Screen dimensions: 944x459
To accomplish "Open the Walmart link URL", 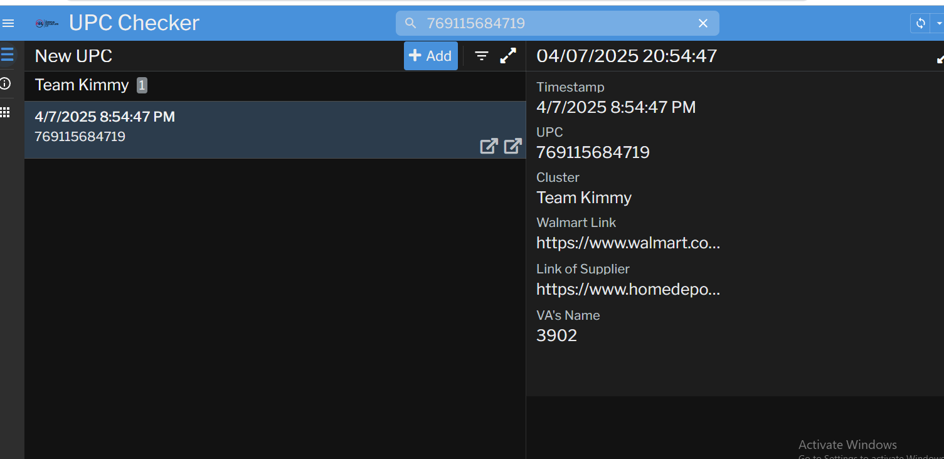I will (x=628, y=243).
